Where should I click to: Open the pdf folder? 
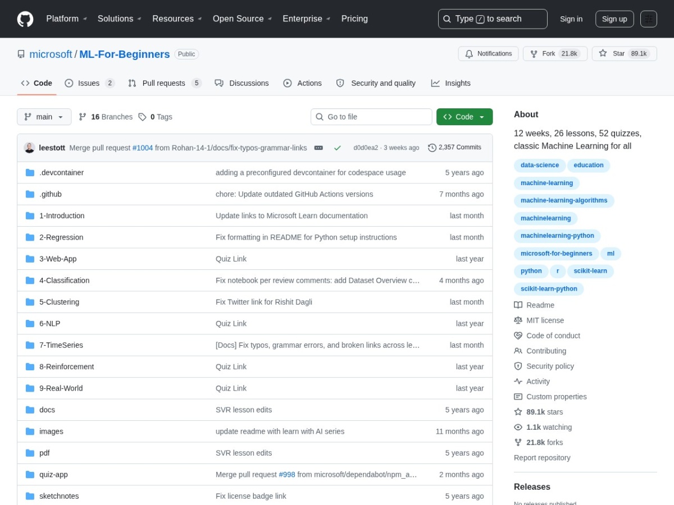tap(44, 453)
